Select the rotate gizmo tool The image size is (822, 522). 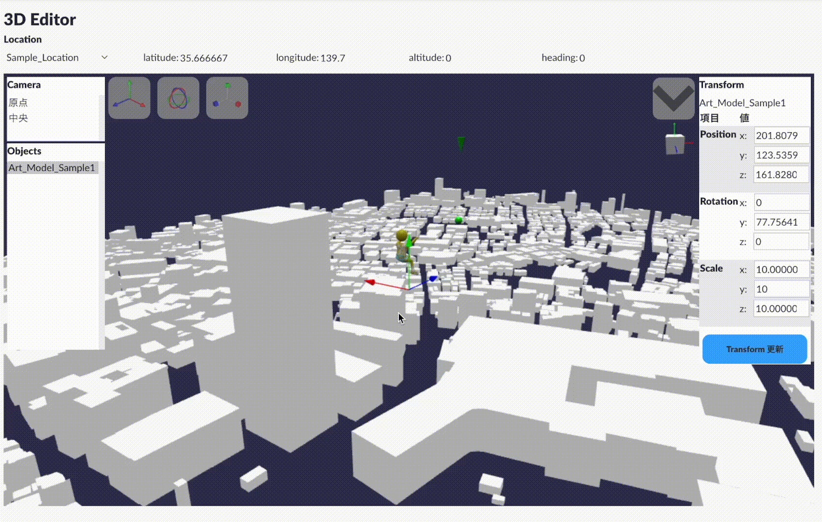pyautogui.click(x=178, y=98)
